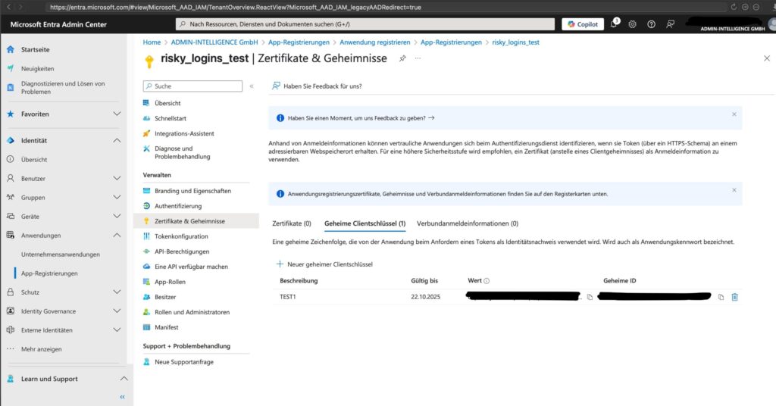The height and width of the screenshot is (406, 776).
Task: Open Neuigkeiten in the sidebar
Action: (x=37, y=69)
